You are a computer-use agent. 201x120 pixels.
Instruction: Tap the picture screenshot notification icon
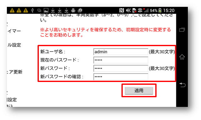pyautogui.click(x=46, y=10)
